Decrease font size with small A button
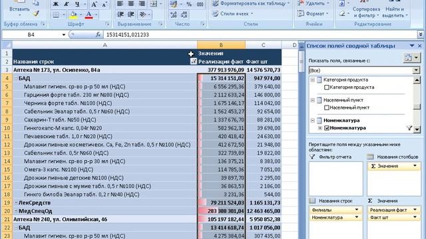Image resolution: width=426 pixels, height=239 pixels. click(x=105, y=4)
